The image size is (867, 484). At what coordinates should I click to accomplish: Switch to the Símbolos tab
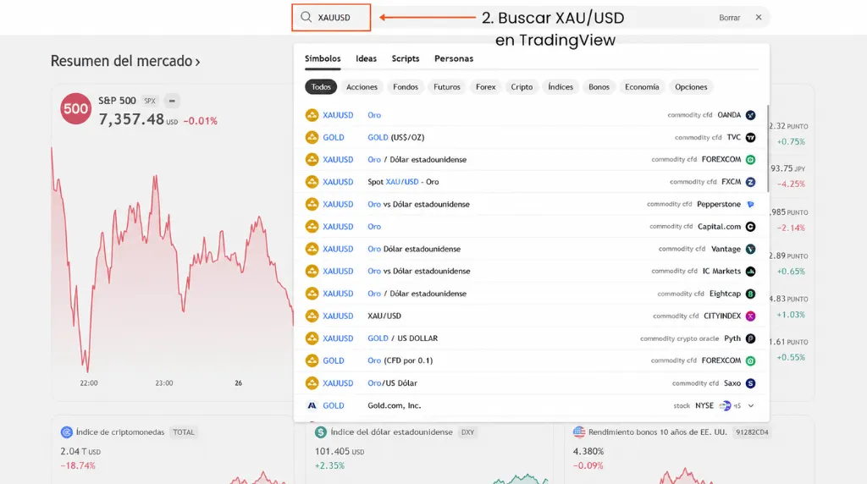[x=323, y=58]
